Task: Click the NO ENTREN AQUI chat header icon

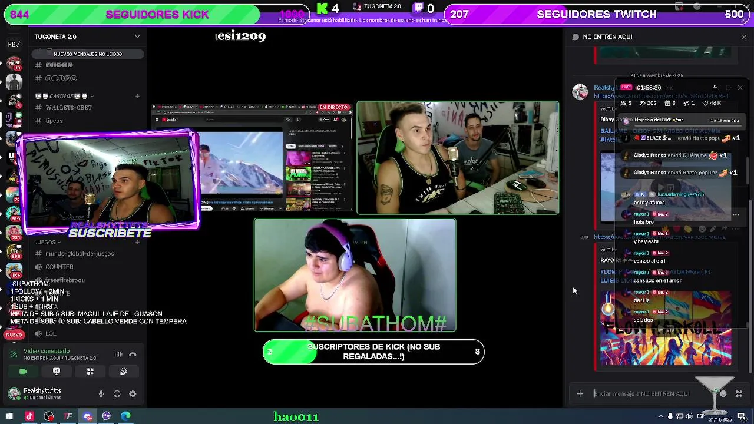Action: (x=576, y=37)
